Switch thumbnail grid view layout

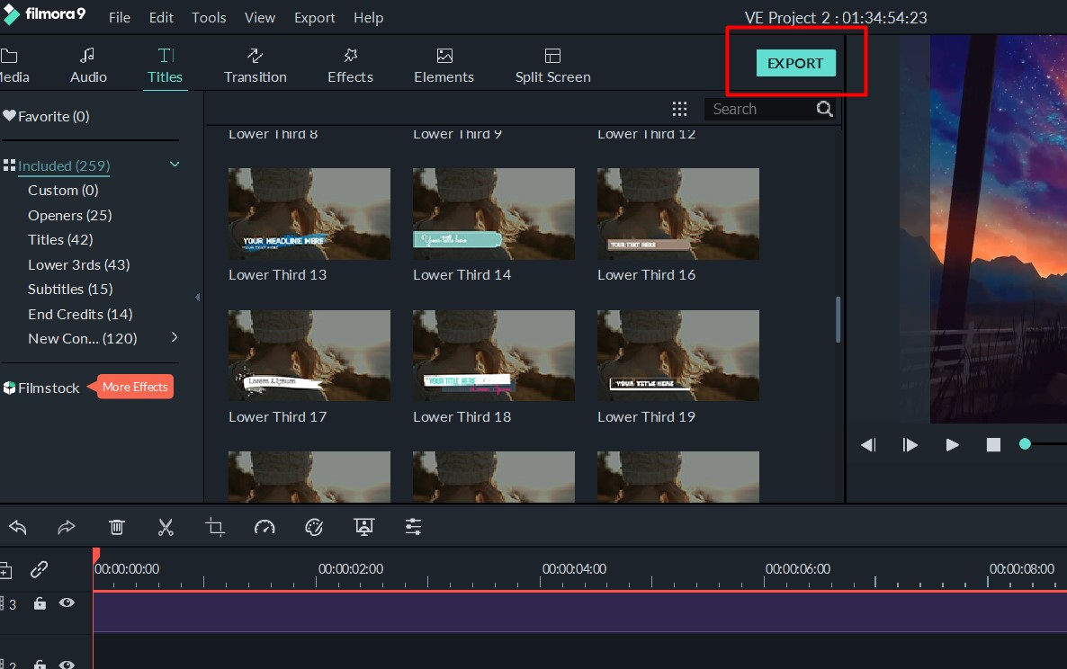(x=679, y=109)
